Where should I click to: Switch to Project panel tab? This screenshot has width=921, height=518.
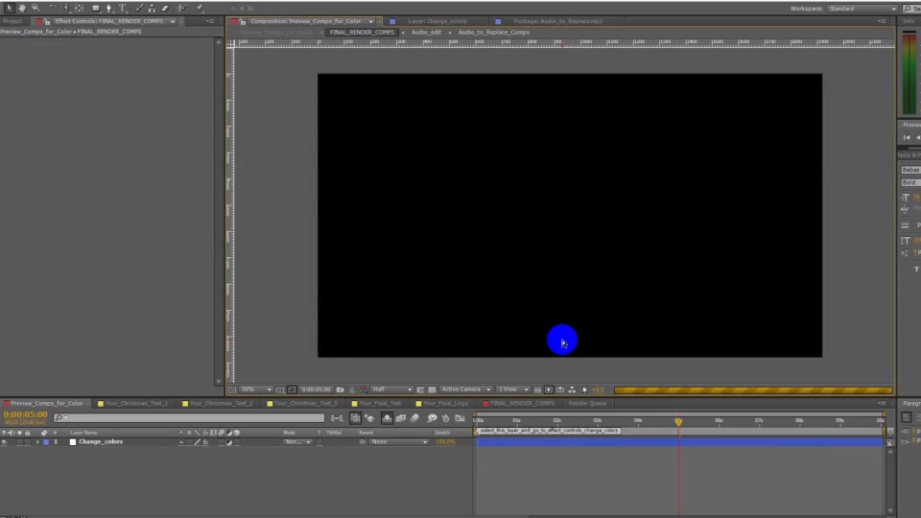point(12,21)
